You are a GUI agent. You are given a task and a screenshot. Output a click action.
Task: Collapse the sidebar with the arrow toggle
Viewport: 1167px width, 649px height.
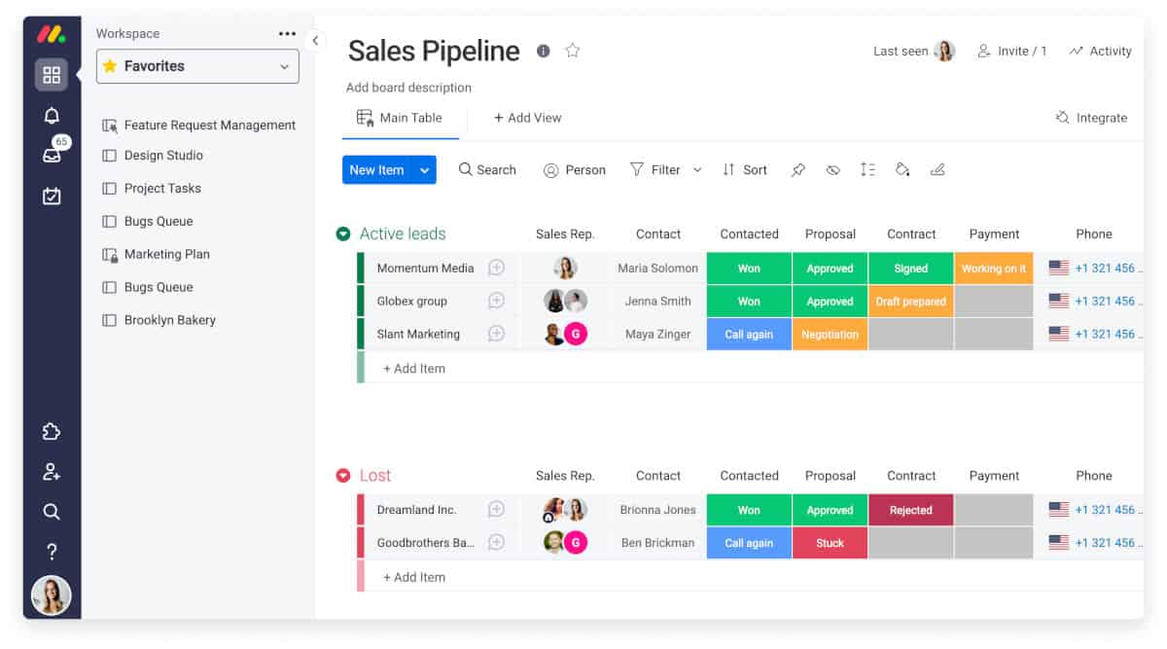tap(315, 40)
